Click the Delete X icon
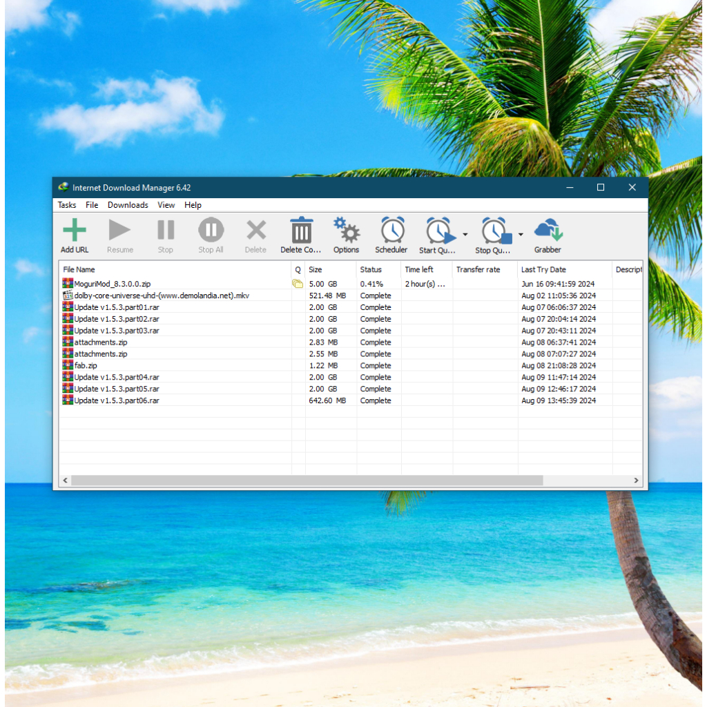The height and width of the screenshot is (707, 707). (256, 231)
